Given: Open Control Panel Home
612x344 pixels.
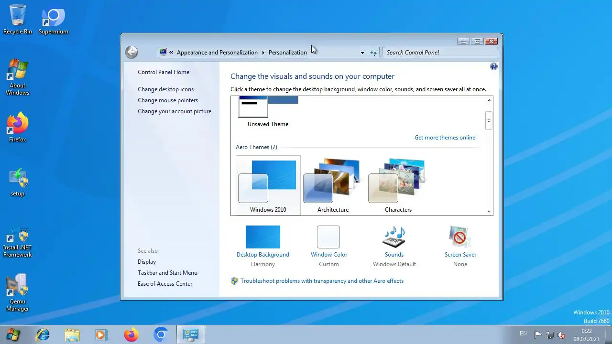Looking at the screenshot, I should pos(164,72).
